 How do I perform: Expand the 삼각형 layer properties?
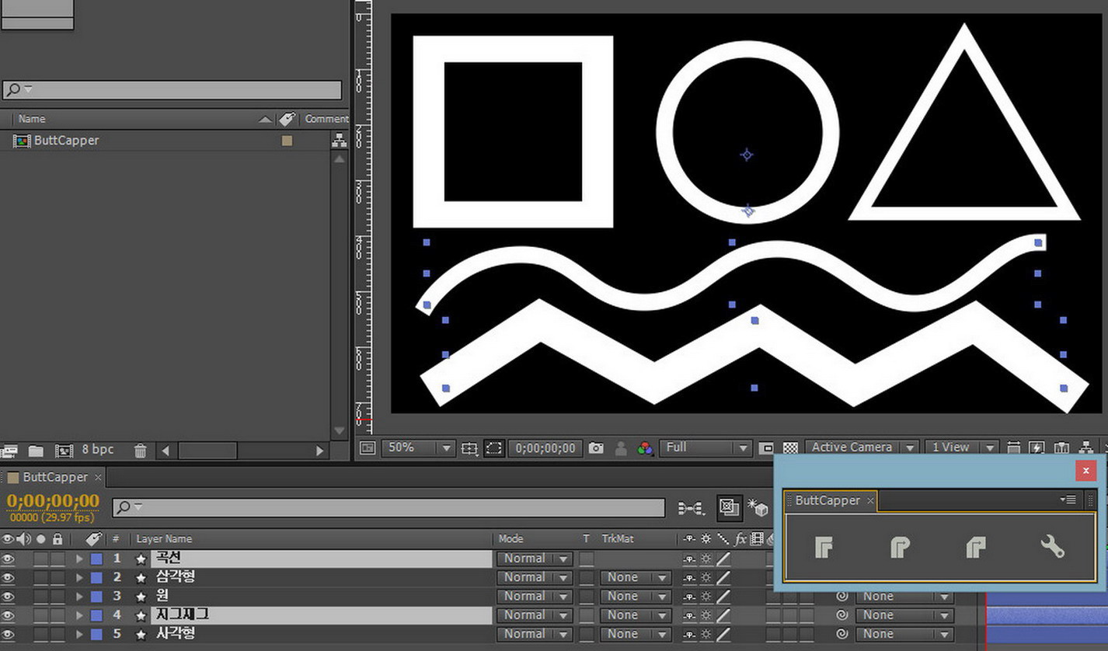pos(78,577)
